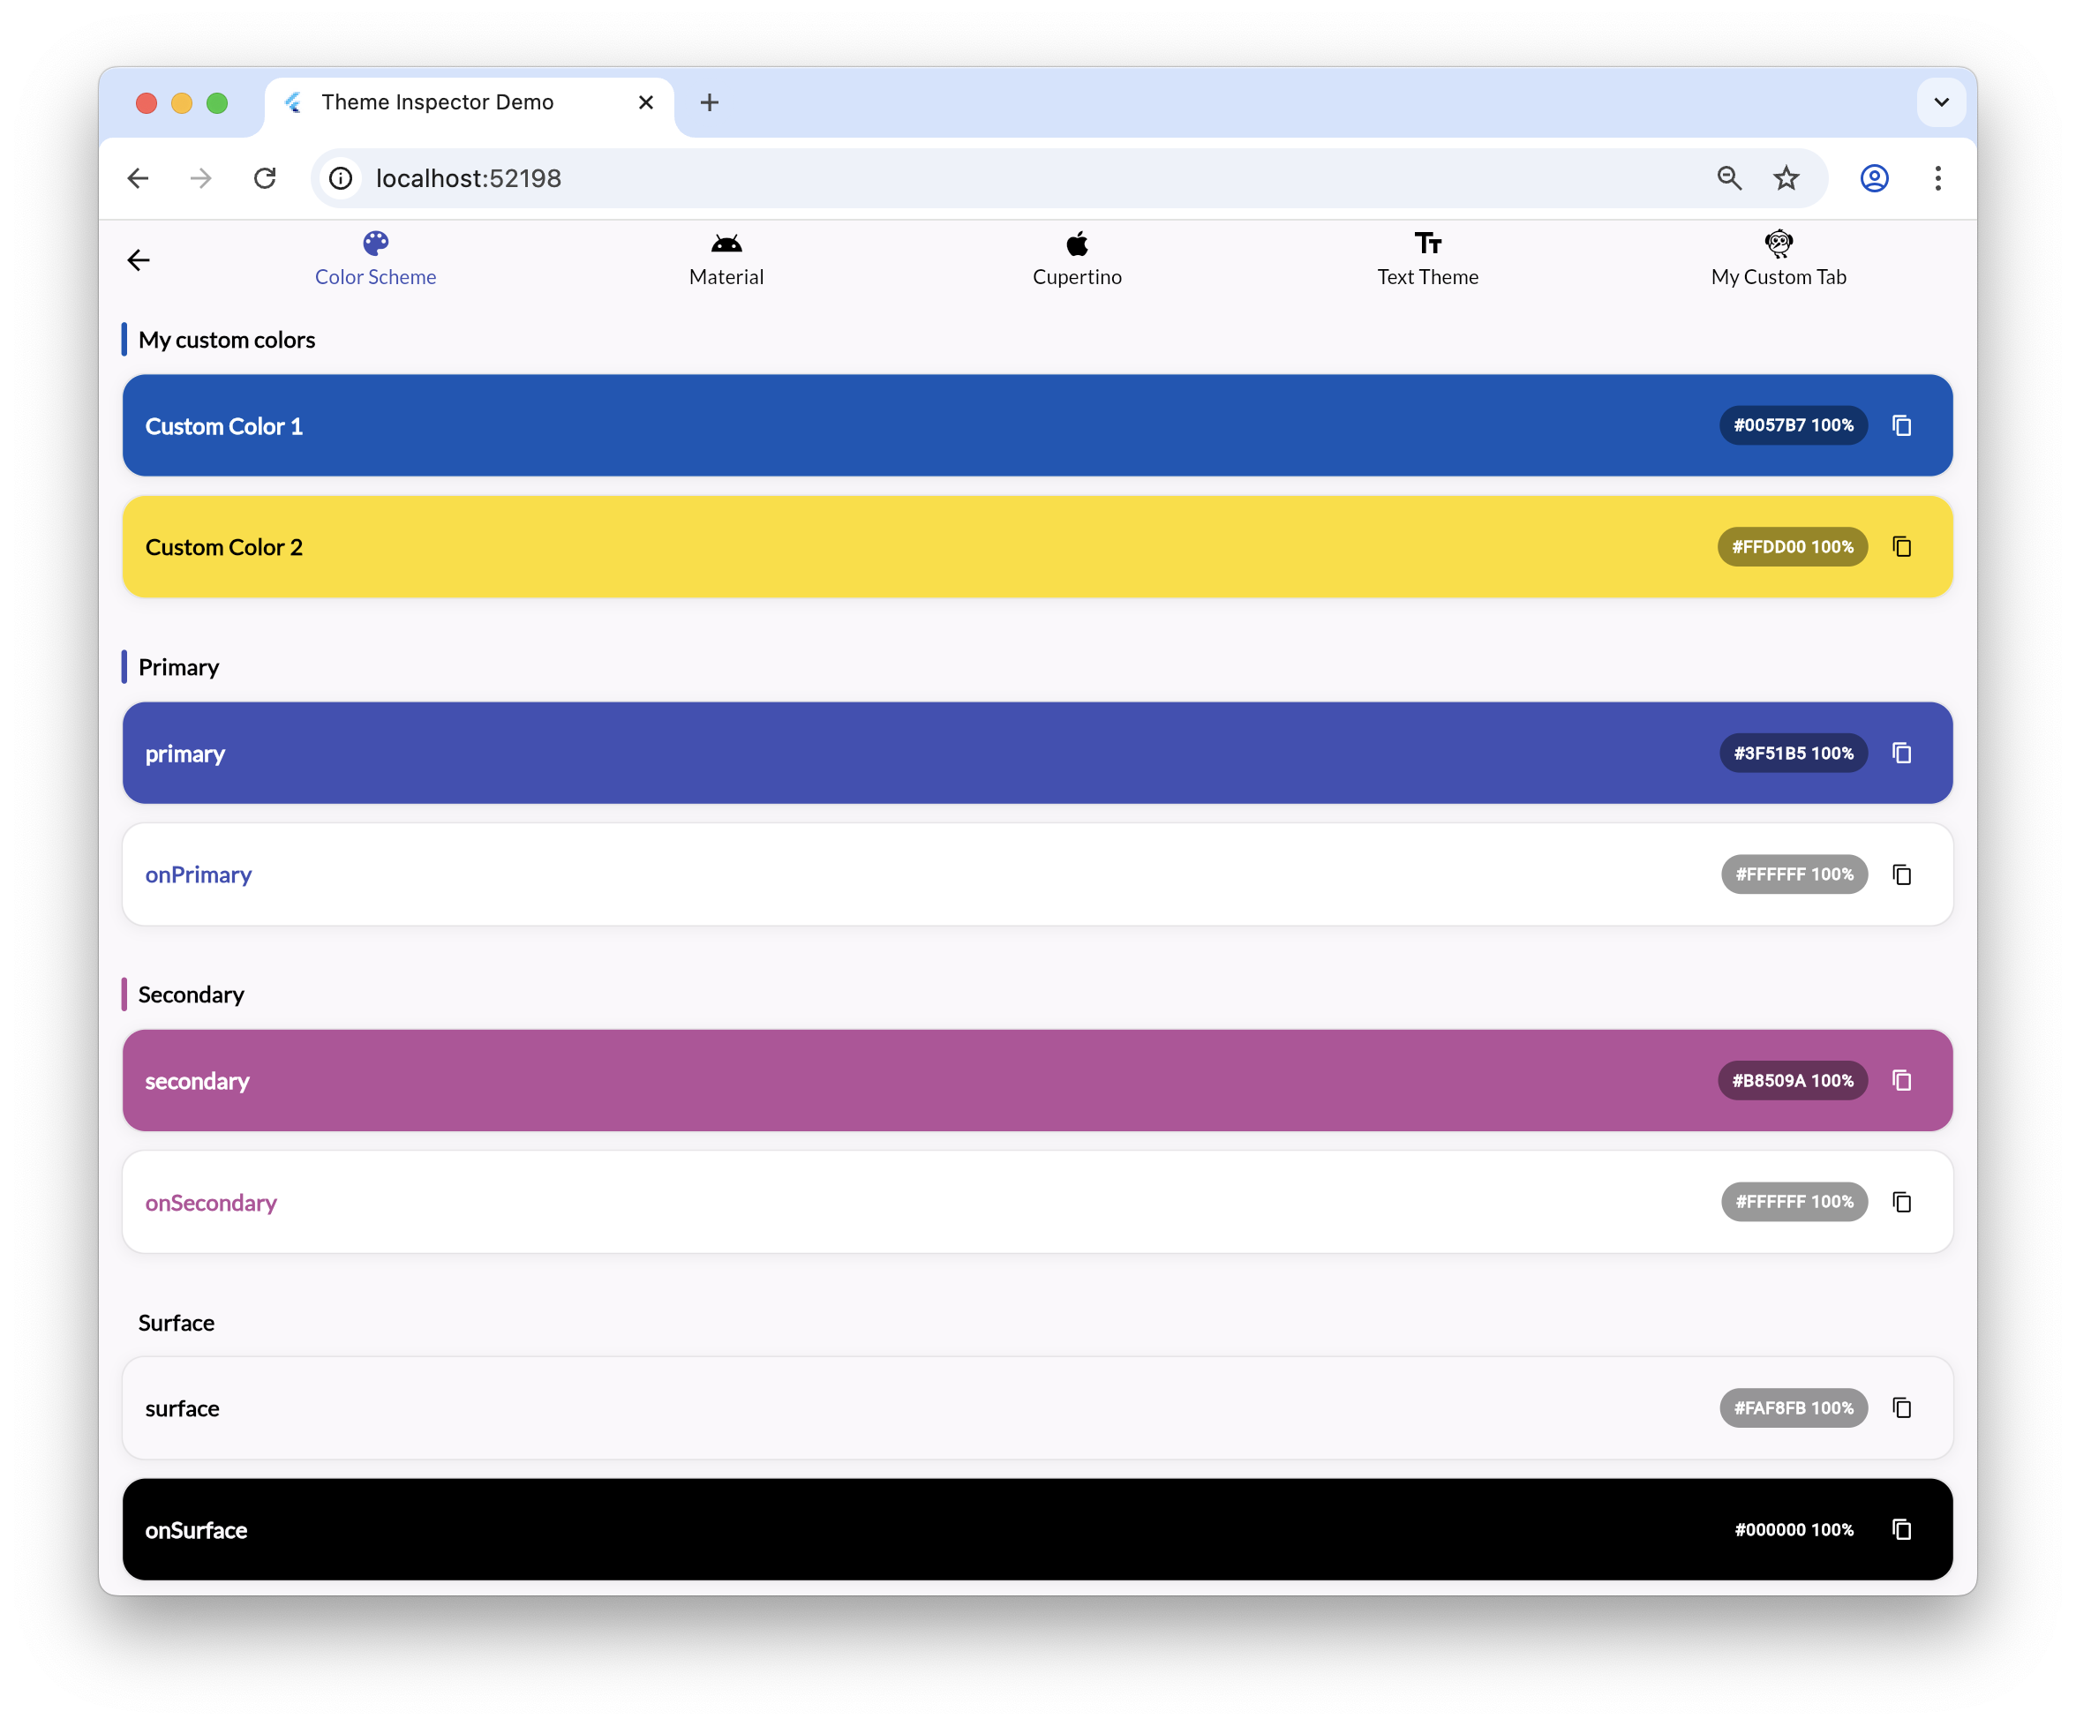Viewport: 2076px width, 1726px height.
Task: Click the Tt icon above Text Theme
Action: pos(1426,244)
